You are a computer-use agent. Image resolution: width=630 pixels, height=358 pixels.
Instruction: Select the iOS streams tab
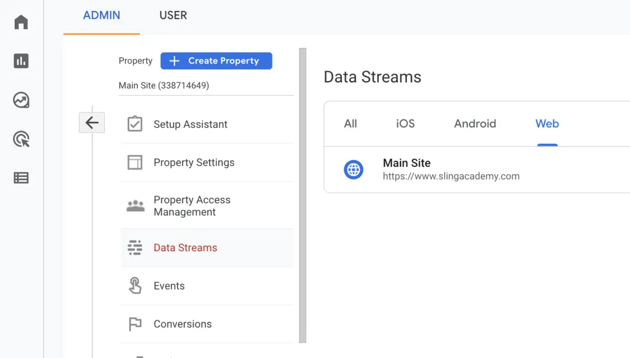coord(405,124)
